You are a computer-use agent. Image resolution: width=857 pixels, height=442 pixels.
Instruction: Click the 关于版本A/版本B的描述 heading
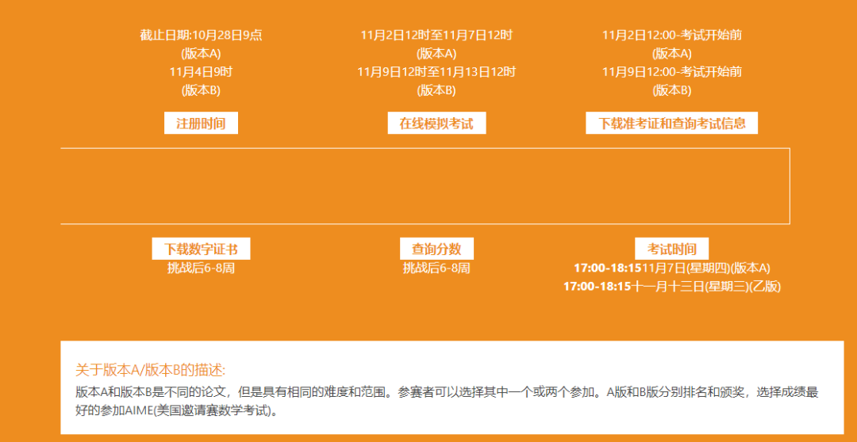tap(151, 370)
